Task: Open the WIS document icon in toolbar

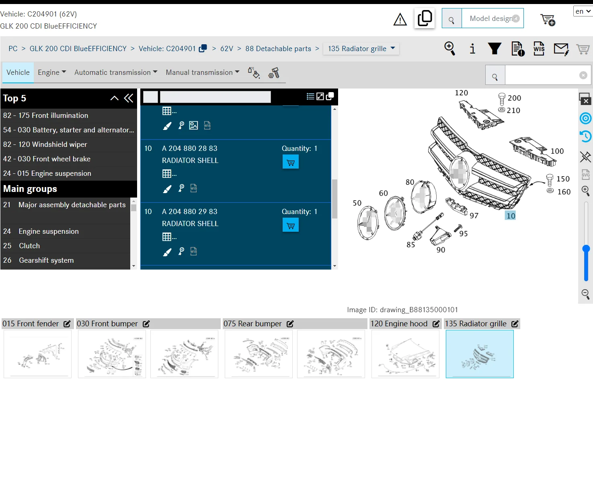Action: (x=539, y=49)
